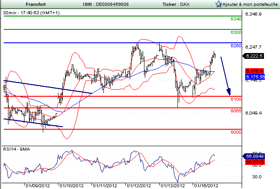Click the 01/16/2012 date on the time axis
The height and width of the screenshot is (189, 280).
(206, 185)
